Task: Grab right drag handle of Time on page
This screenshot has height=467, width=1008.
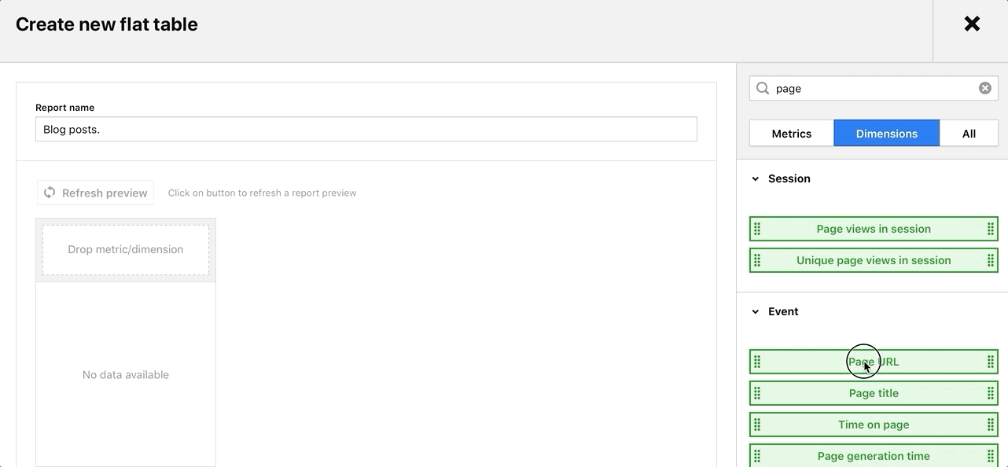Action: pos(991,425)
